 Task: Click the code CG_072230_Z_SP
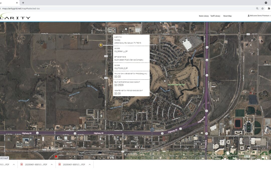[x=121, y=68]
